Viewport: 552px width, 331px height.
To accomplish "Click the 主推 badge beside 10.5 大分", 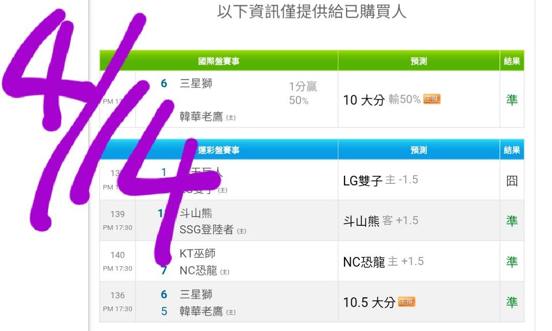I will 407,302.
